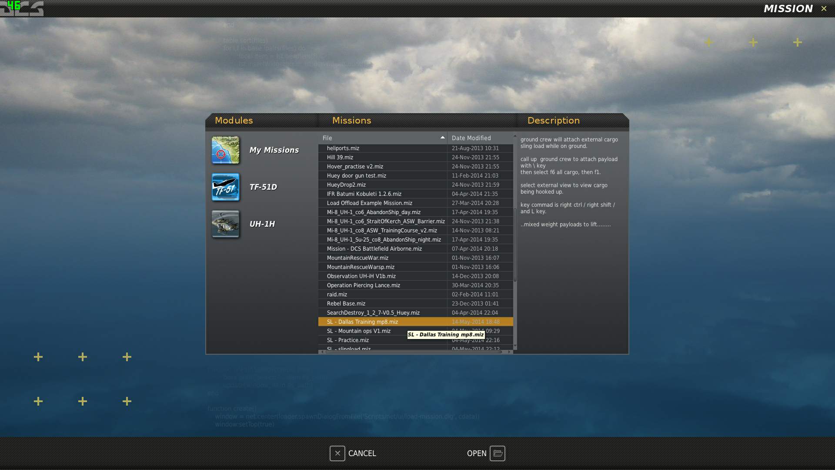The height and width of the screenshot is (470, 835).
Task: Close the Mission window
Action: [x=824, y=9]
